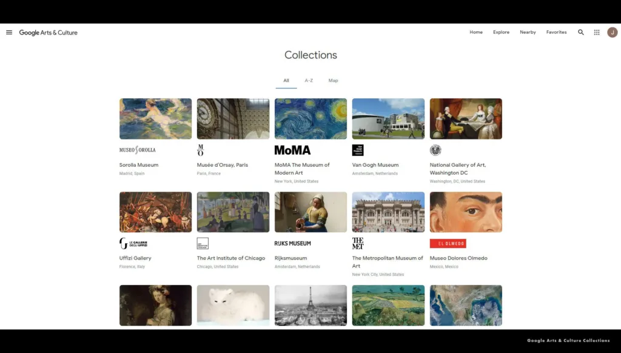
Task: Open the Musée d'Orsay, Paris link
Action: pos(222,165)
